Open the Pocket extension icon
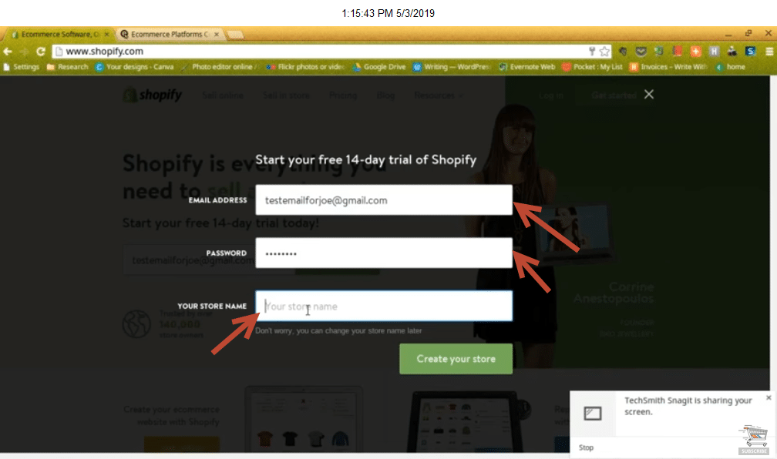This screenshot has height=459, width=777. point(641,51)
